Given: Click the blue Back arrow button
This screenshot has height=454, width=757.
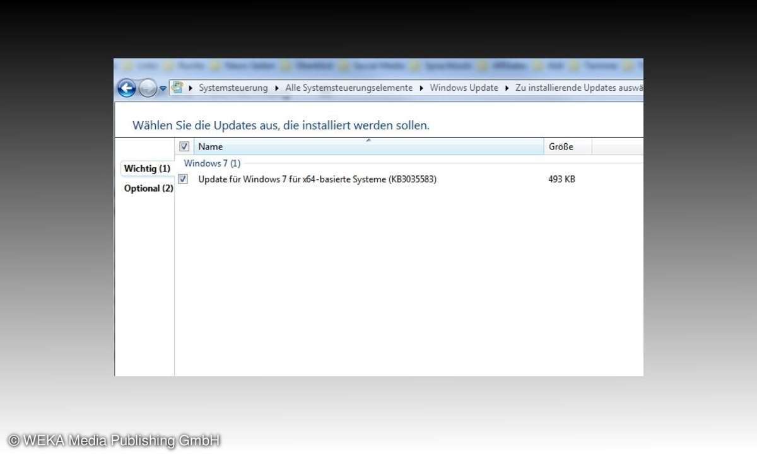Looking at the screenshot, I should [x=127, y=88].
